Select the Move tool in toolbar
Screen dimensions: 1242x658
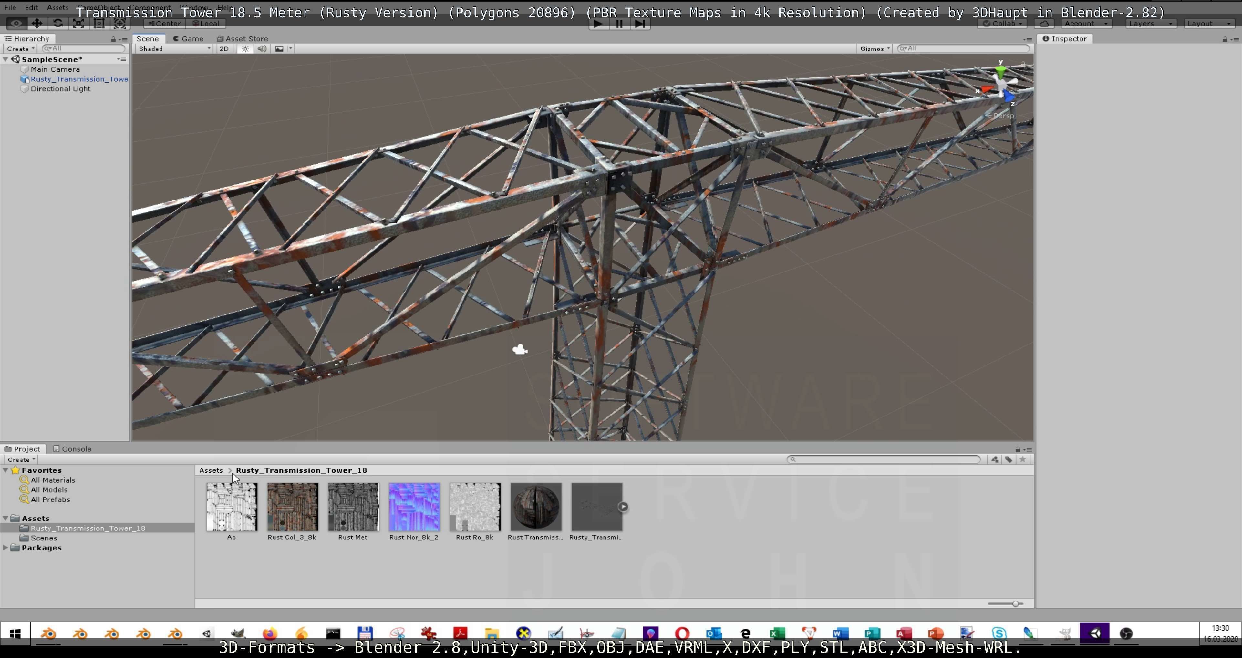click(x=36, y=23)
